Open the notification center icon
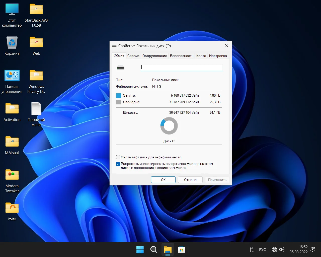 click(x=313, y=249)
